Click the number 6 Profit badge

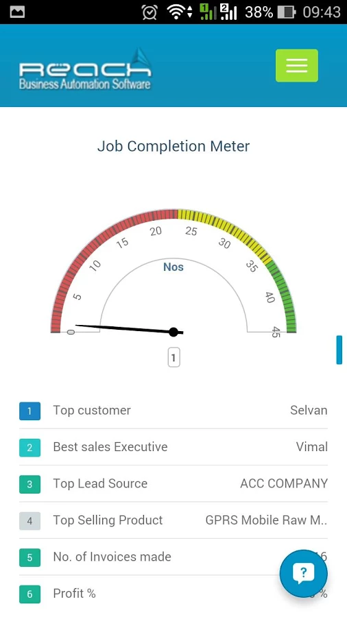(x=30, y=594)
